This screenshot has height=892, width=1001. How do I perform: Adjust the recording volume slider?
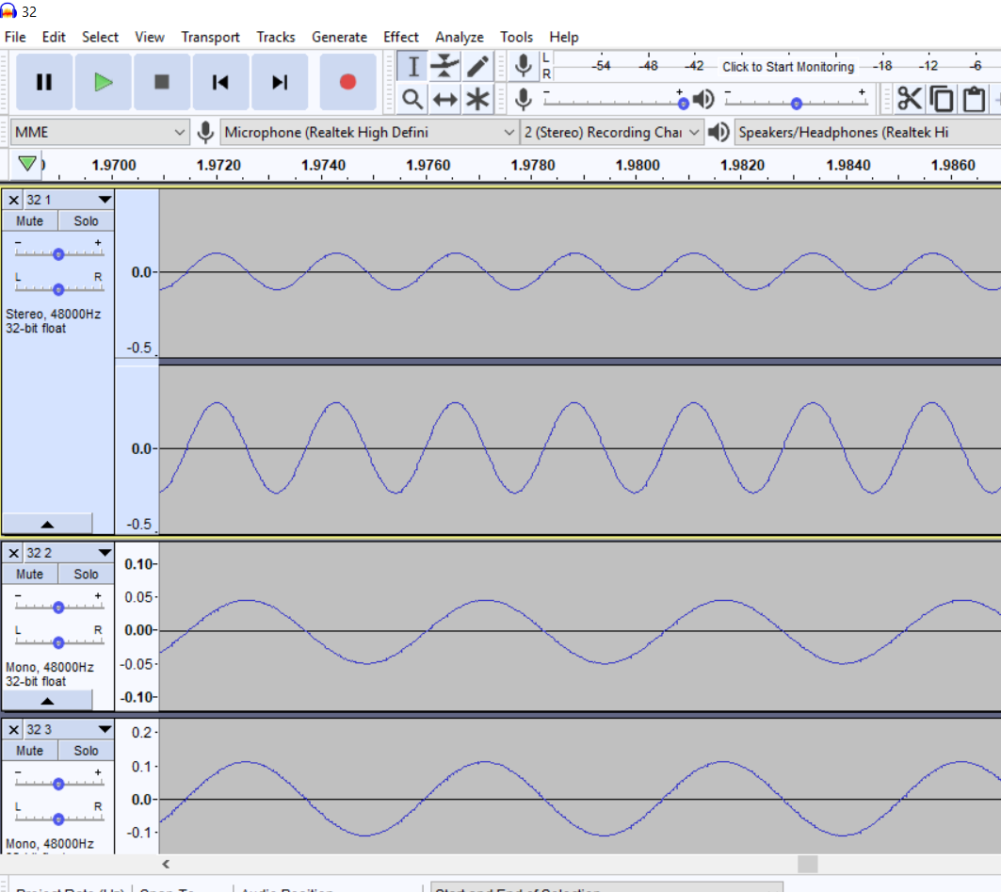coord(613,102)
